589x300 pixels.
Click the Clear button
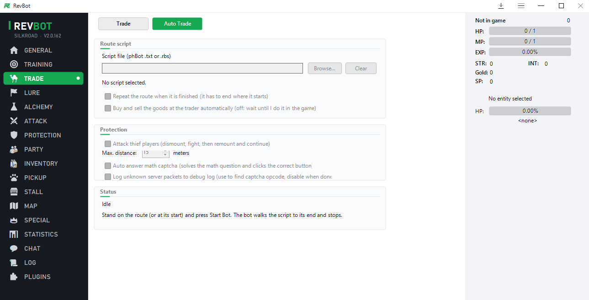pos(361,68)
